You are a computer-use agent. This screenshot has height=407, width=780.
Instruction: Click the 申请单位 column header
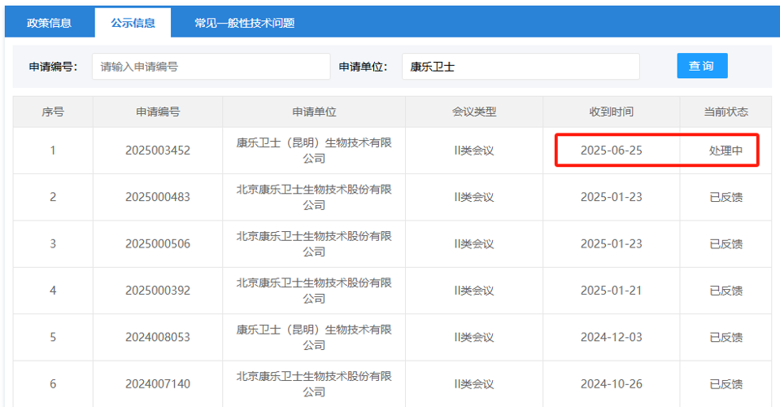[314, 112]
